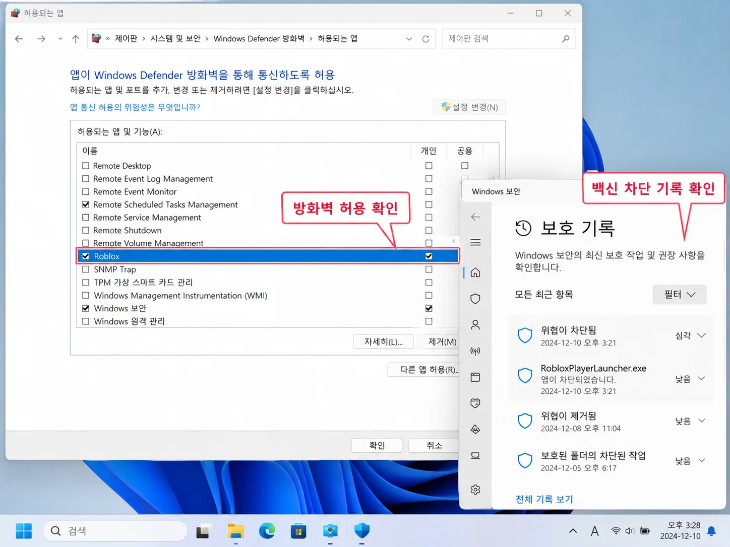Screen dimensions: 730x547
Task: Click the 자세히(L)... button
Action: [x=384, y=341]
